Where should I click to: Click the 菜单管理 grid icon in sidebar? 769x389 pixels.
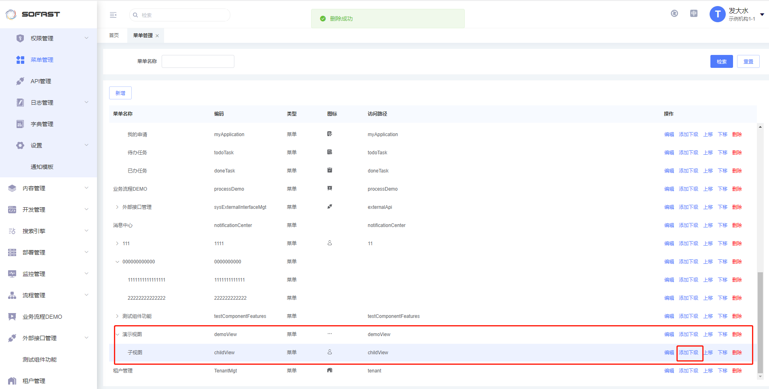(x=20, y=60)
